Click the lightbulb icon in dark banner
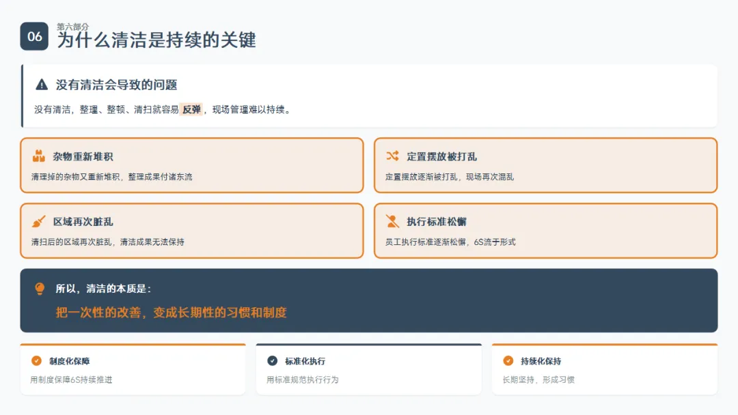738x415 pixels. 40,289
